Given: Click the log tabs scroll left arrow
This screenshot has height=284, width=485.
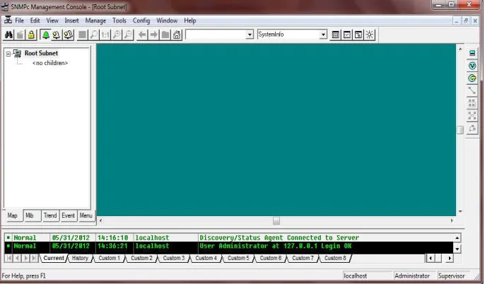Looking at the screenshot, I should click(431, 258).
